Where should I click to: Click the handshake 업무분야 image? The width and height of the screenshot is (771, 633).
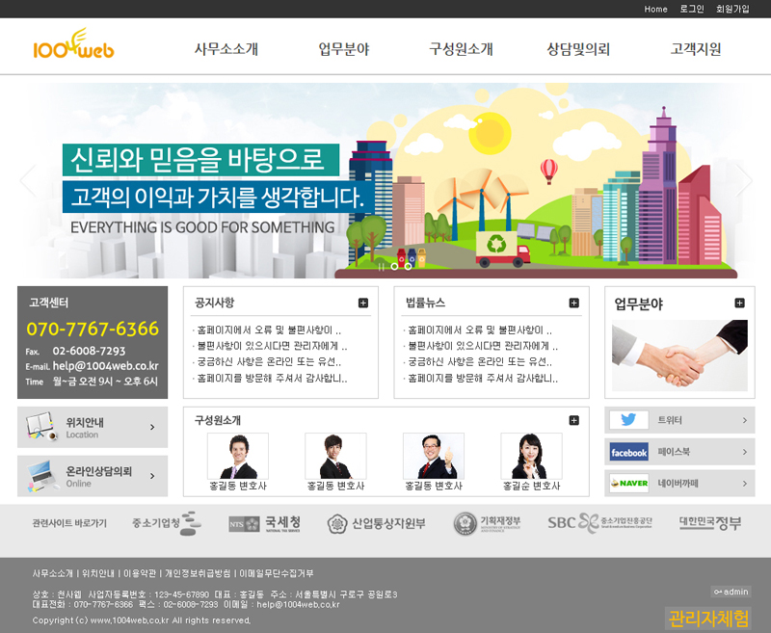click(x=679, y=355)
